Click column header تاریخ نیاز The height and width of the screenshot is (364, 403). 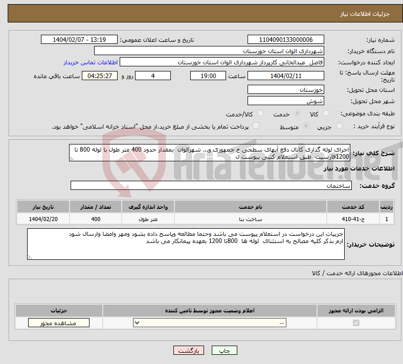[43, 207]
